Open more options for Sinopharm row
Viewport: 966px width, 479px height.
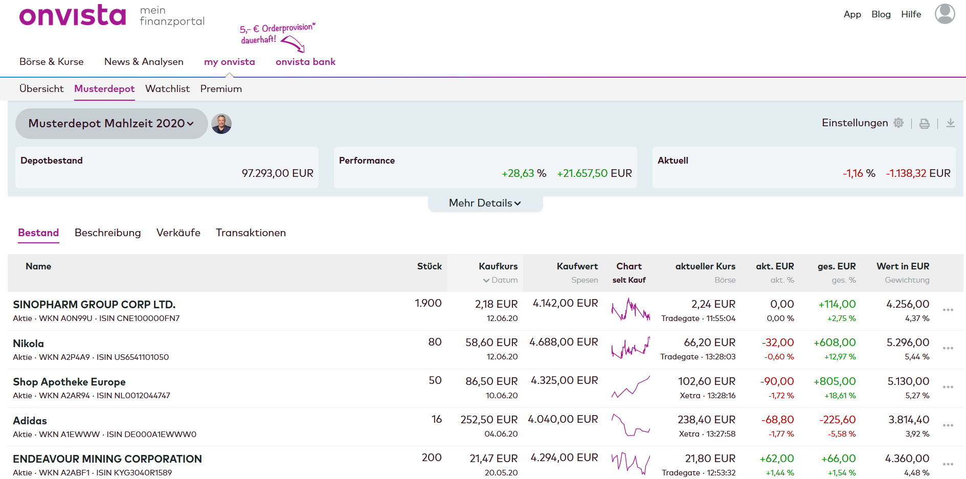pyautogui.click(x=948, y=310)
